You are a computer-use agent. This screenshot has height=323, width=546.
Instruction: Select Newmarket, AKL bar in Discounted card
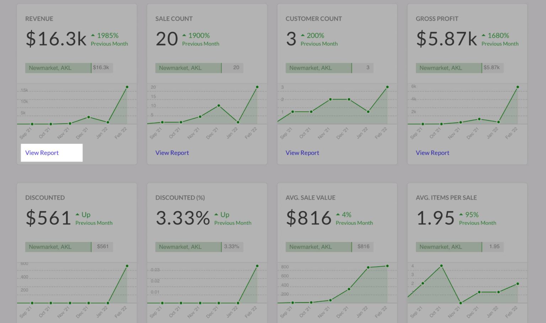pyautogui.click(x=58, y=247)
